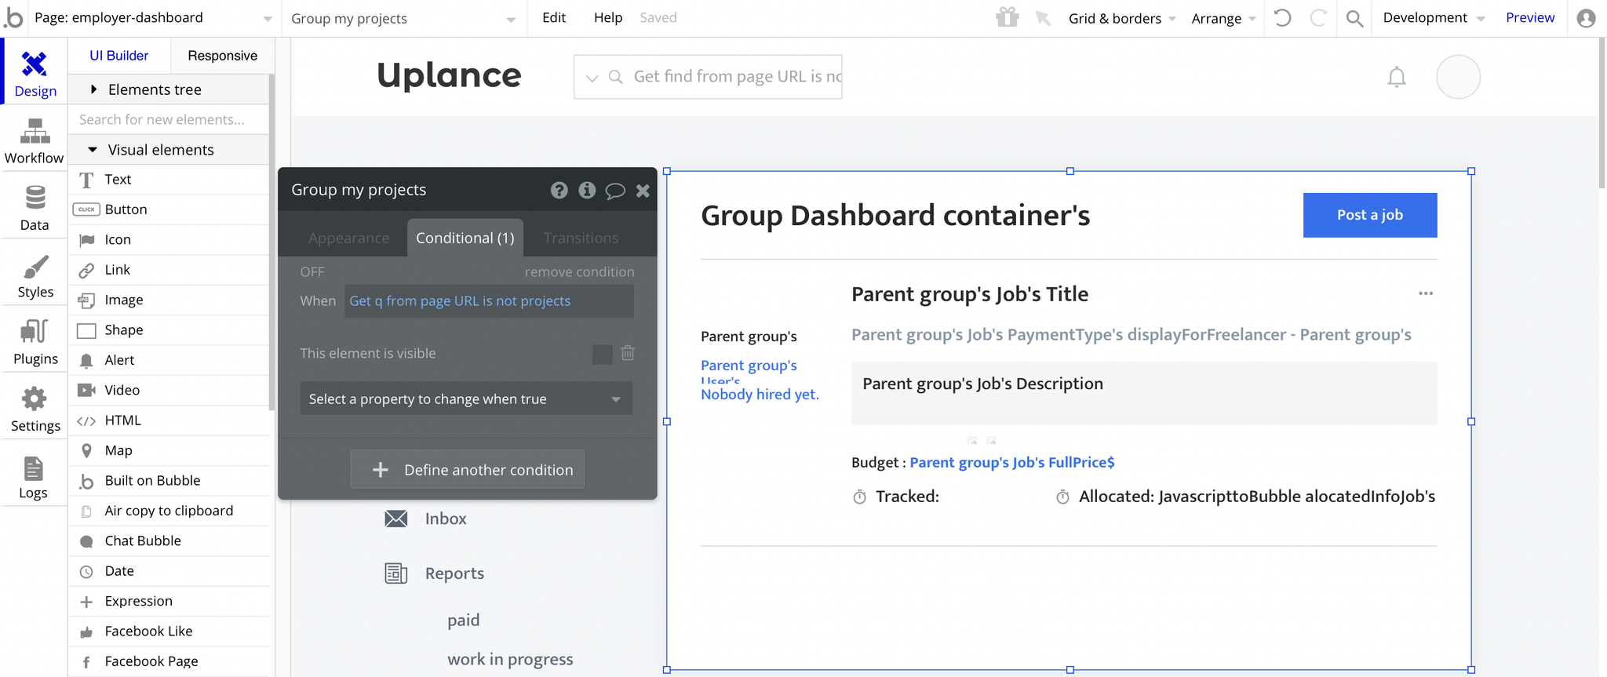Open the Settings section
Image resolution: width=1607 pixels, height=677 pixels.
(x=35, y=409)
